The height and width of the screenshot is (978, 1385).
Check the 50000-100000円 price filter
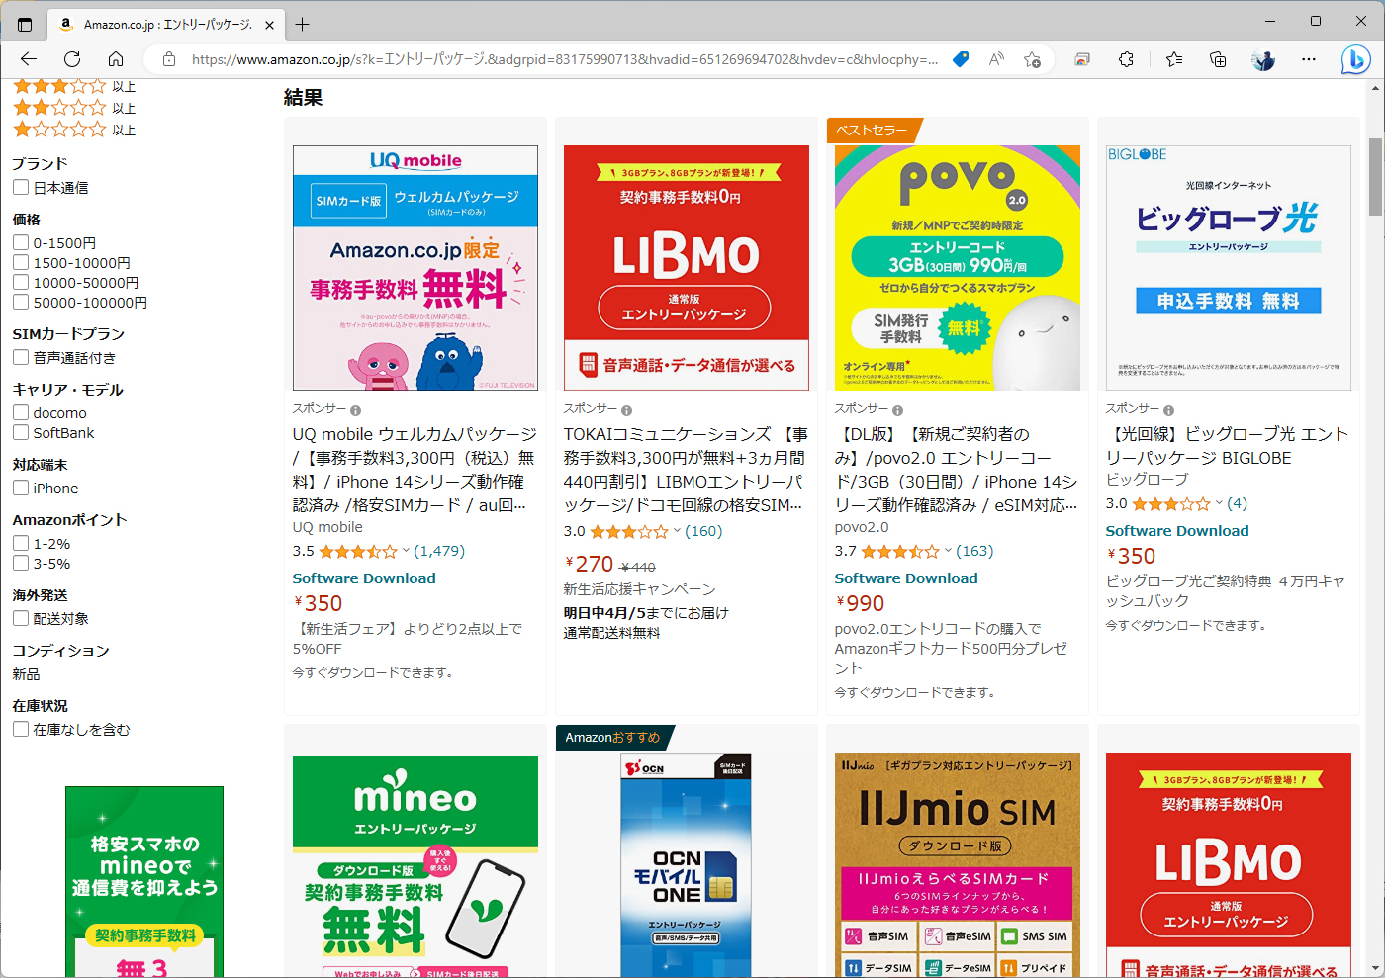click(x=20, y=302)
